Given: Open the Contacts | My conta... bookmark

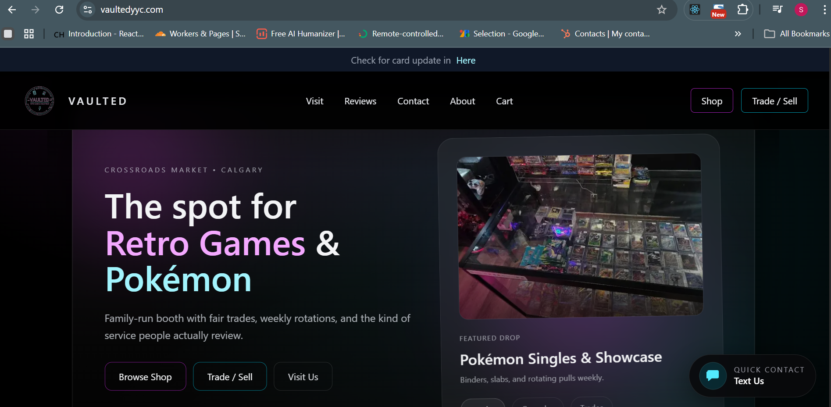Looking at the screenshot, I should click(605, 34).
